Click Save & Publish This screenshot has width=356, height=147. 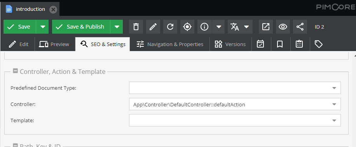pos(81,27)
